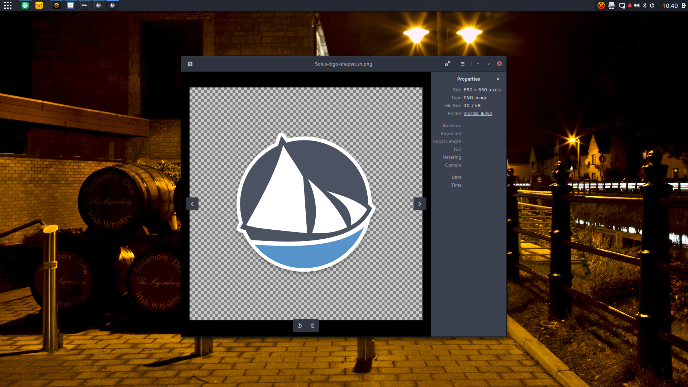This screenshot has height=387, width=688.
Task: Click the Time label in Properties
Action: tap(456, 185)
